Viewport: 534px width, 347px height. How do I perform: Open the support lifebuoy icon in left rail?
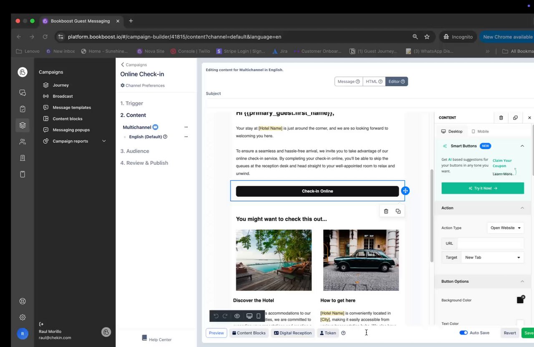coord(23,301)
